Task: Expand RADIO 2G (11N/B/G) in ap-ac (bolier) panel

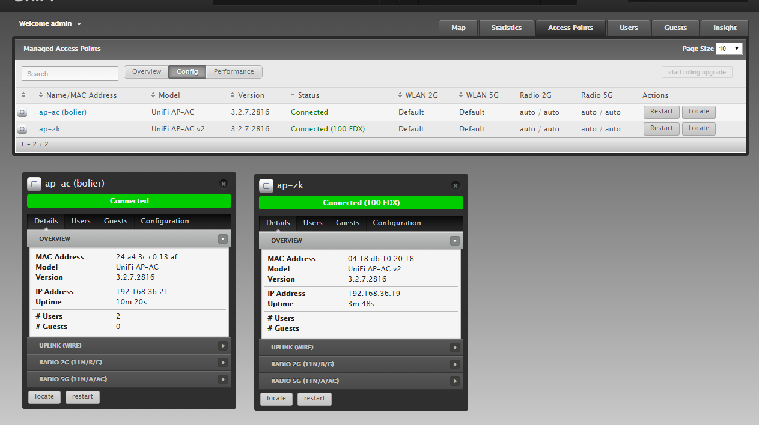Action: pos(223,363)
